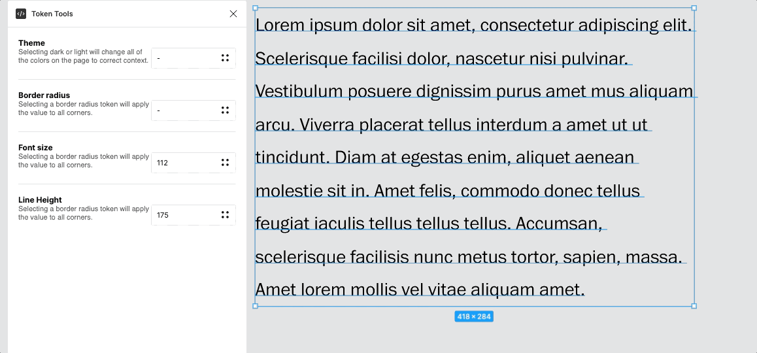Open the Line Height token picker dots icon
Viewport: 757px width, 353px height.
coord(225,215)
